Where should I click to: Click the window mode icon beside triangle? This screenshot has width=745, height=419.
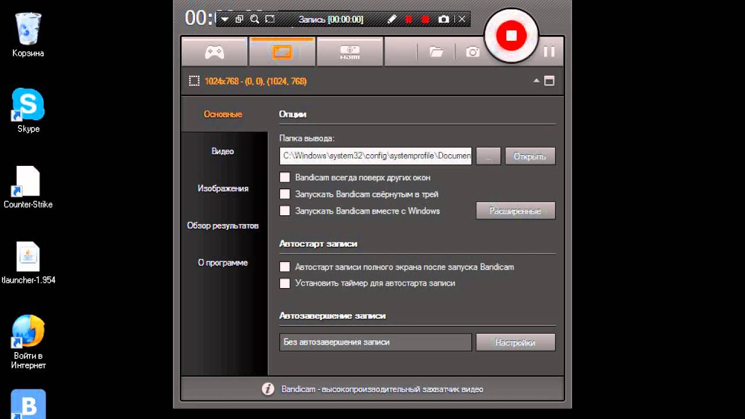click(549, 81)
